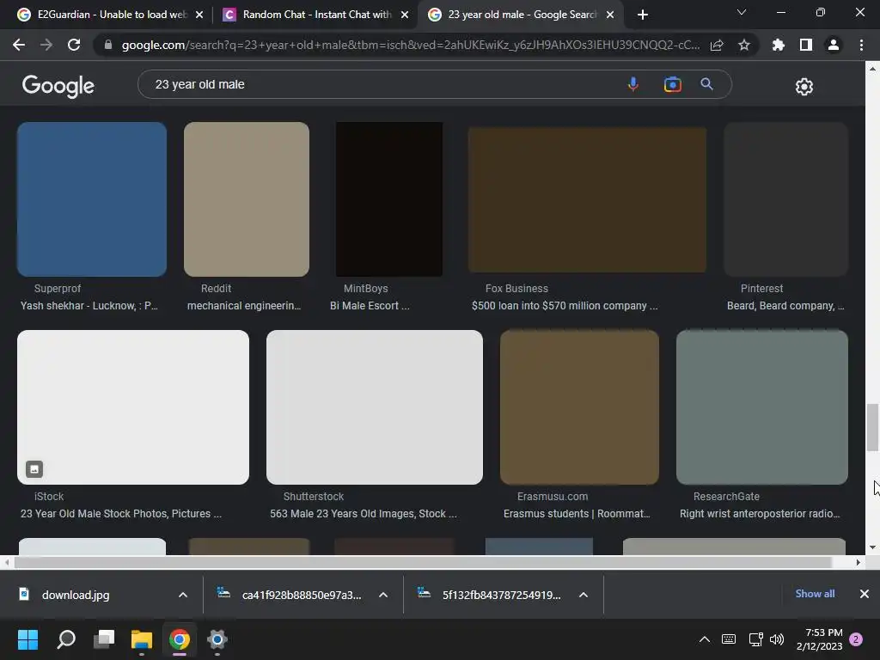This screenshot has width=880, height=660.
Task: Go back to the previous page
Action: tap(19, 45)
